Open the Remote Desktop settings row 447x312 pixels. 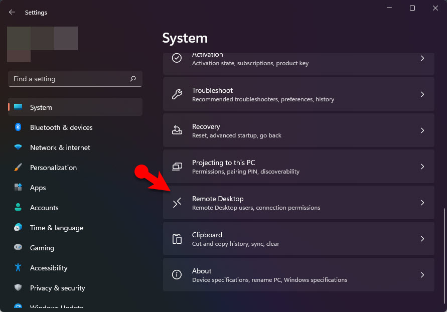(x=299, y=203)
